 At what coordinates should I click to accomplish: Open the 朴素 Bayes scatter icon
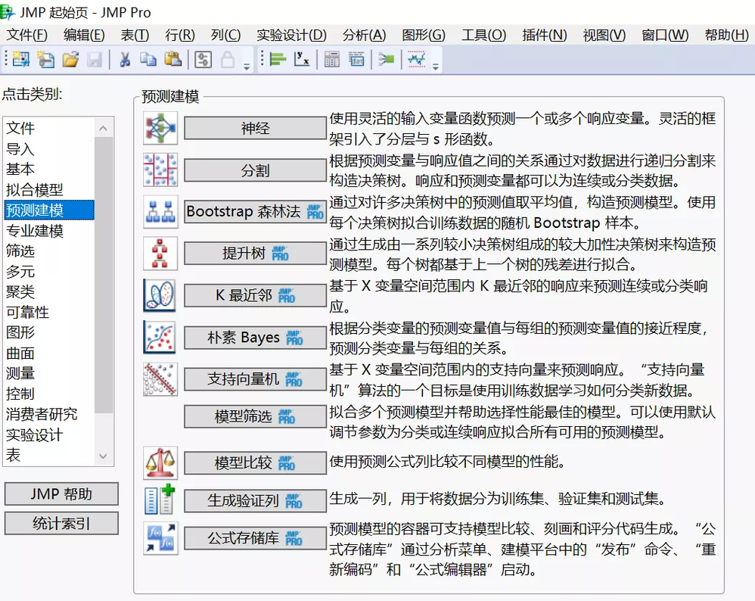(x=160, y=337)
